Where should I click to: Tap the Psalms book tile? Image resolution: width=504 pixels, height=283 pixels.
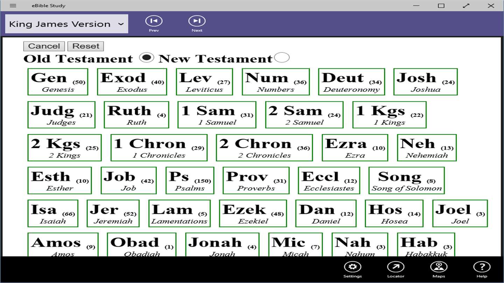(x=190, y=180)
